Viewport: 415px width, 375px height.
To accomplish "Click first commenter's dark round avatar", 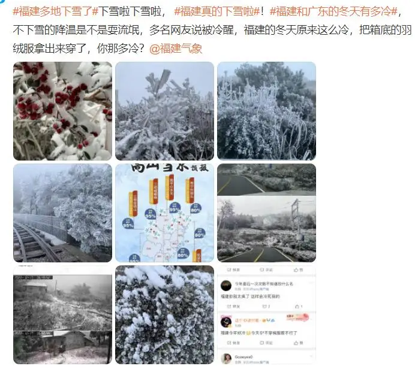I will tap(226, 286).
